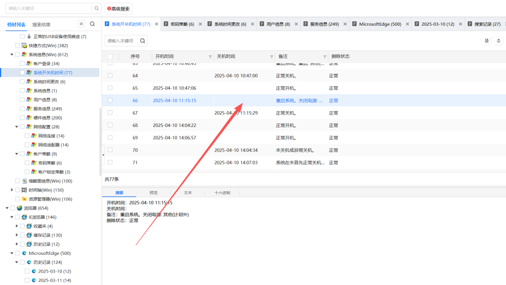The image size is (506, 285).
Task: Open the 十六进制 detail tab
Action: pos(222,193)
